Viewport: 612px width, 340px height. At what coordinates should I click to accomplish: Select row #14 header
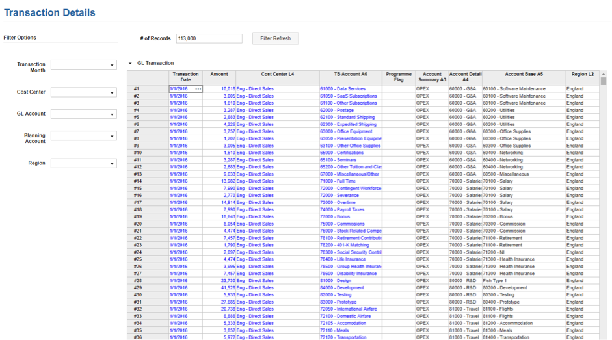click(x=148, y=181)
